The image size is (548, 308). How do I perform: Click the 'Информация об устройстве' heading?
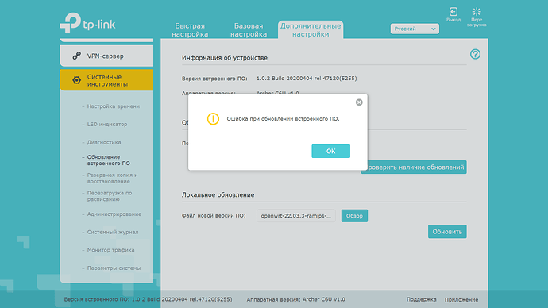tap(225, 58)
